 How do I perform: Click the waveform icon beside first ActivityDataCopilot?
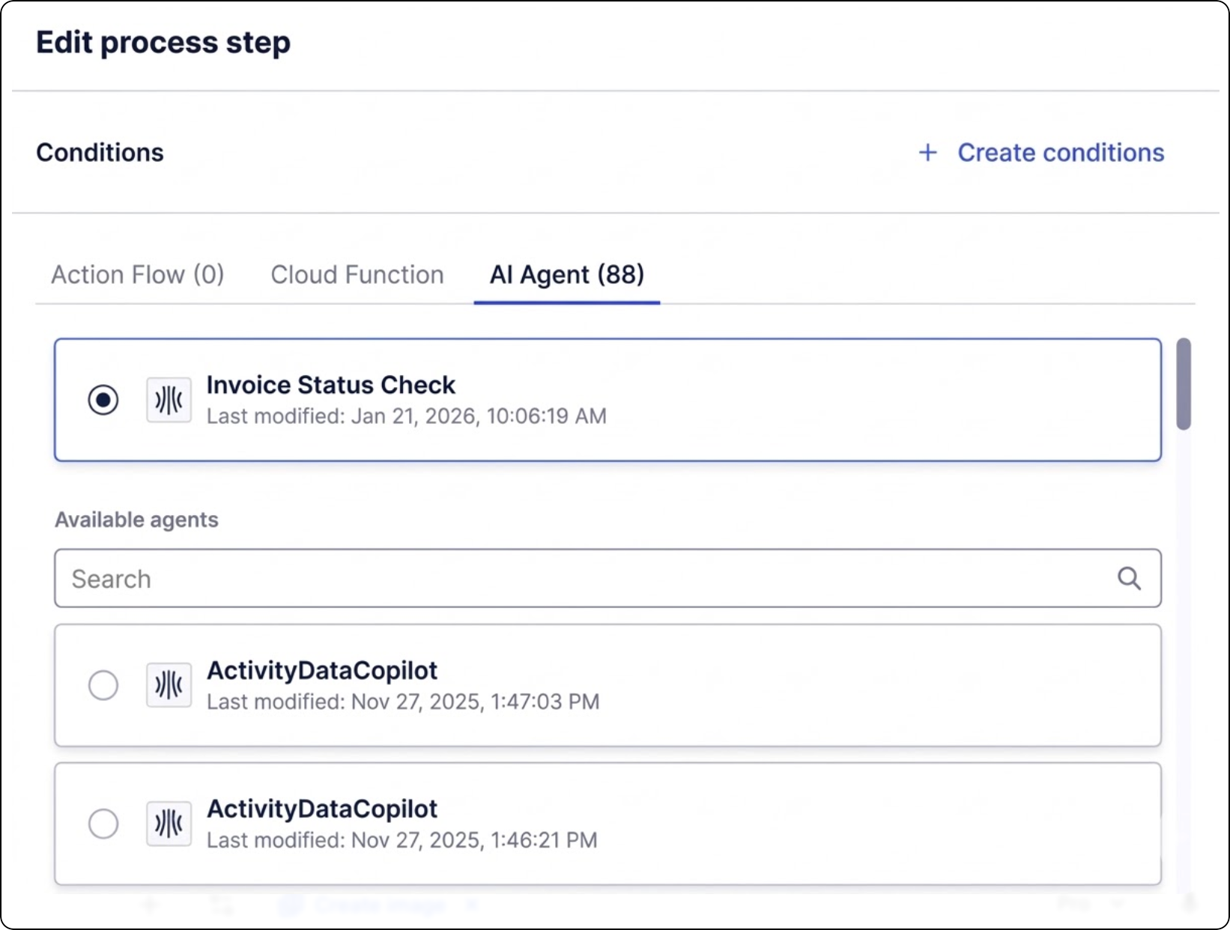(169, 685)
